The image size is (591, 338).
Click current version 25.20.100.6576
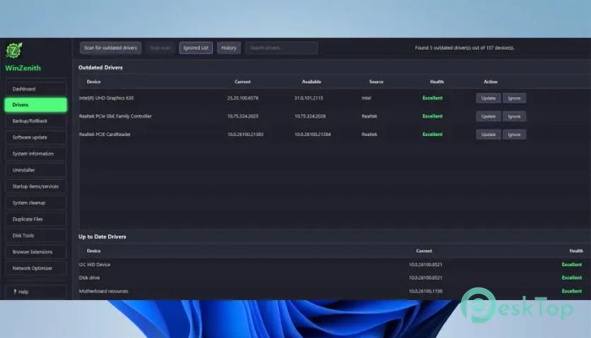243,98
